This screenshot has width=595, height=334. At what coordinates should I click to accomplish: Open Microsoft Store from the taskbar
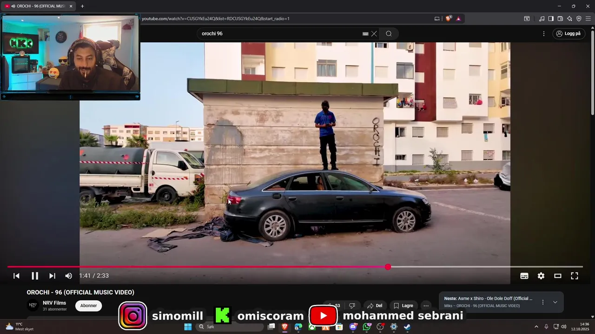pos(339,327)
